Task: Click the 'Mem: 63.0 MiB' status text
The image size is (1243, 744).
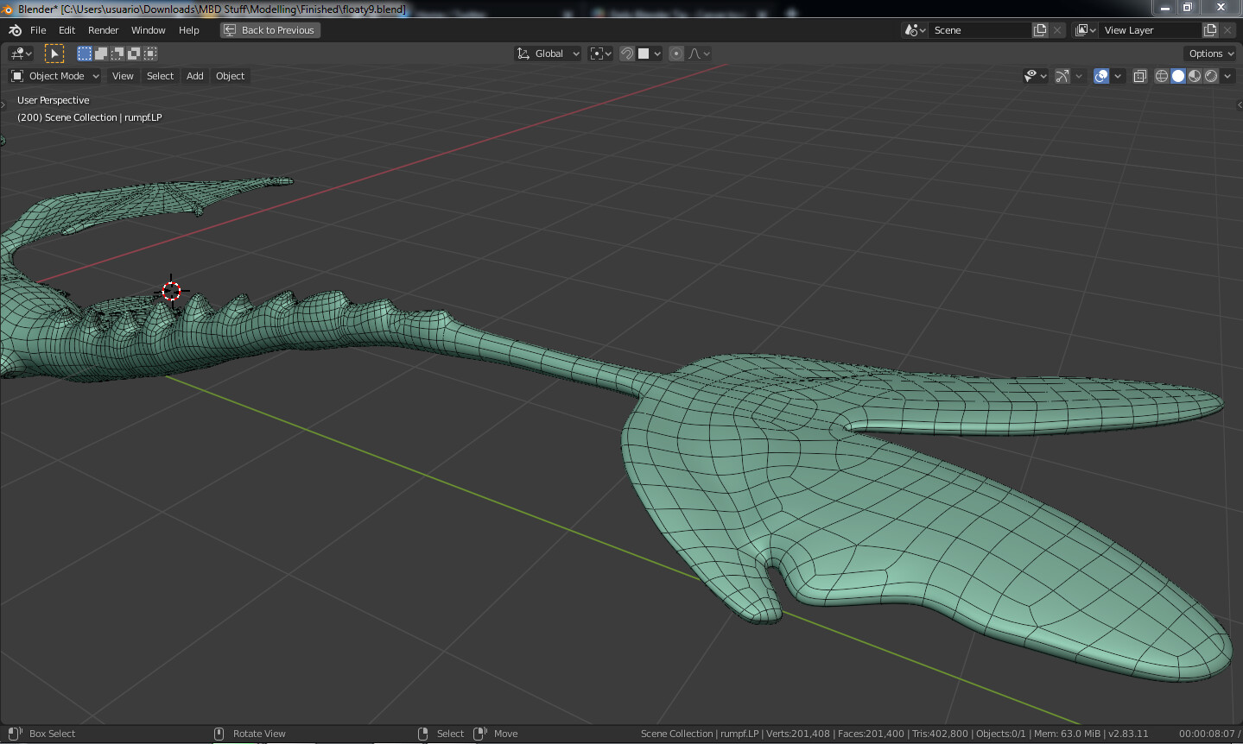Action: (1067, 734)
